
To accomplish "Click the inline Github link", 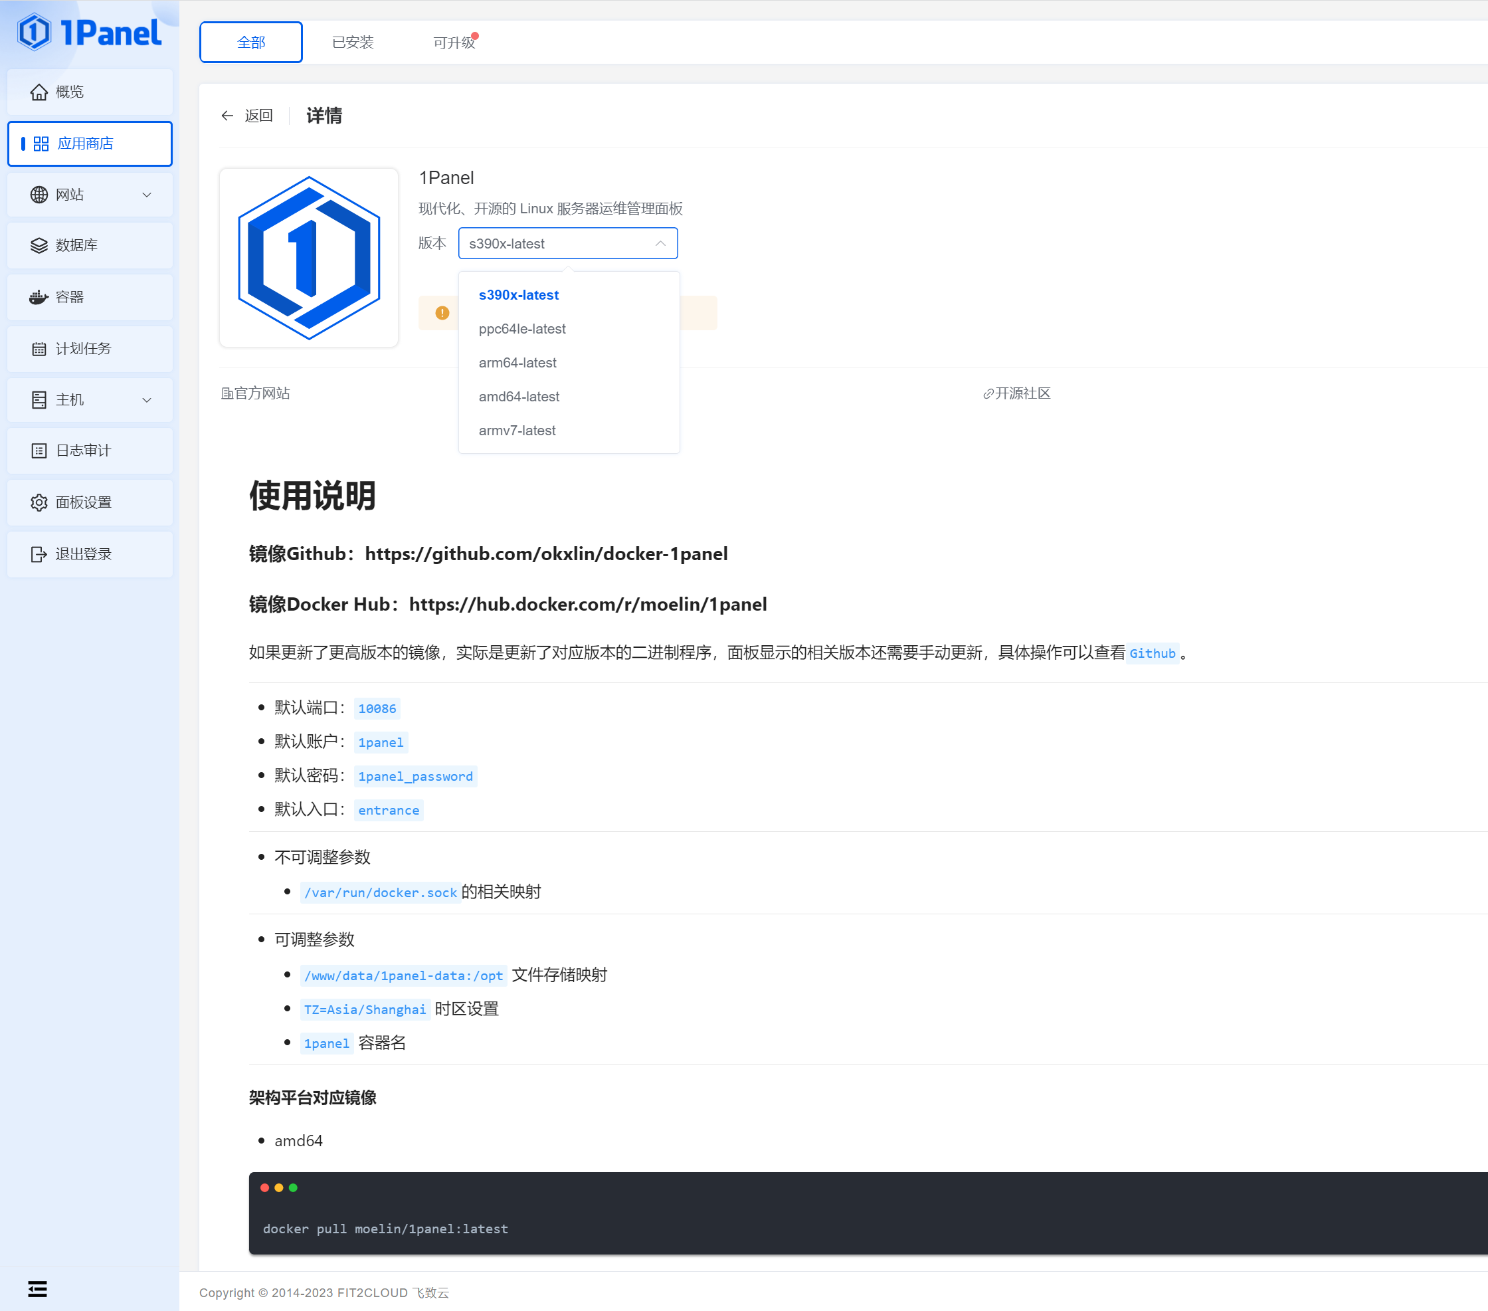I will click(1153, 653).
